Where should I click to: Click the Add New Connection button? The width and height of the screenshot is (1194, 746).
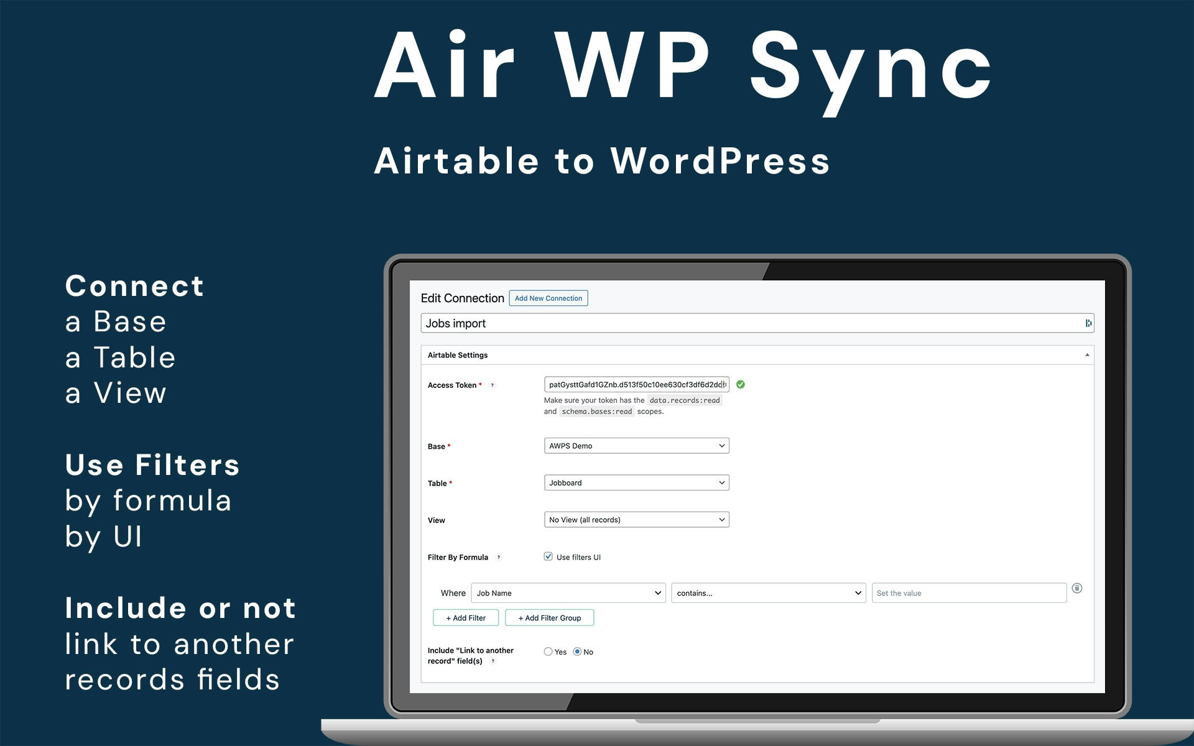(x=548, y=298)
